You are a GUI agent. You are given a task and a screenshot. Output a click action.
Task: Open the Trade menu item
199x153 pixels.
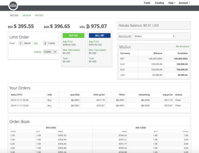pos(147,3)
